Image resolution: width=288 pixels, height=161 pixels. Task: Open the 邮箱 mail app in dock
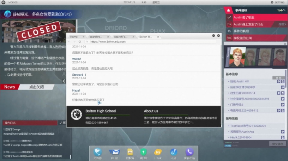114,153
